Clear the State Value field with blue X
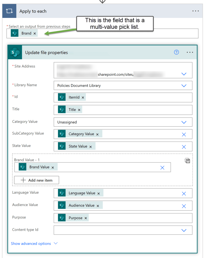 tap(184, 147)
